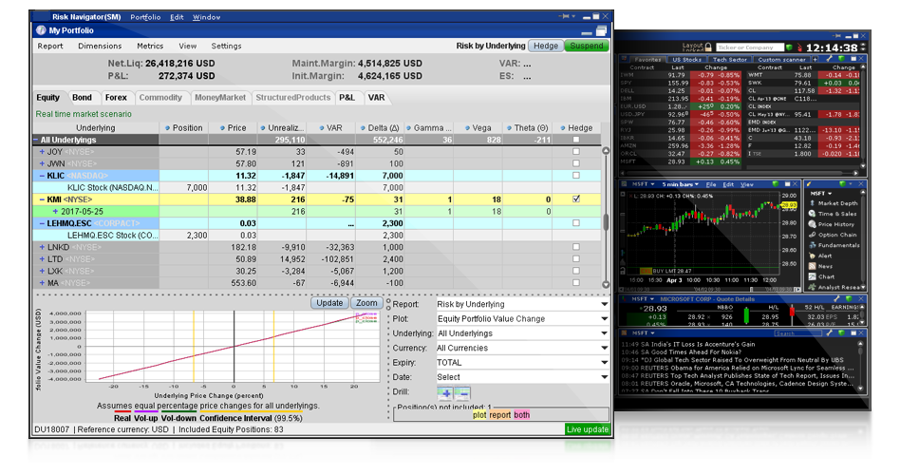Click the positions table vertical scrollbar
The height and width of the screenshot is (475, 900).
606,218
